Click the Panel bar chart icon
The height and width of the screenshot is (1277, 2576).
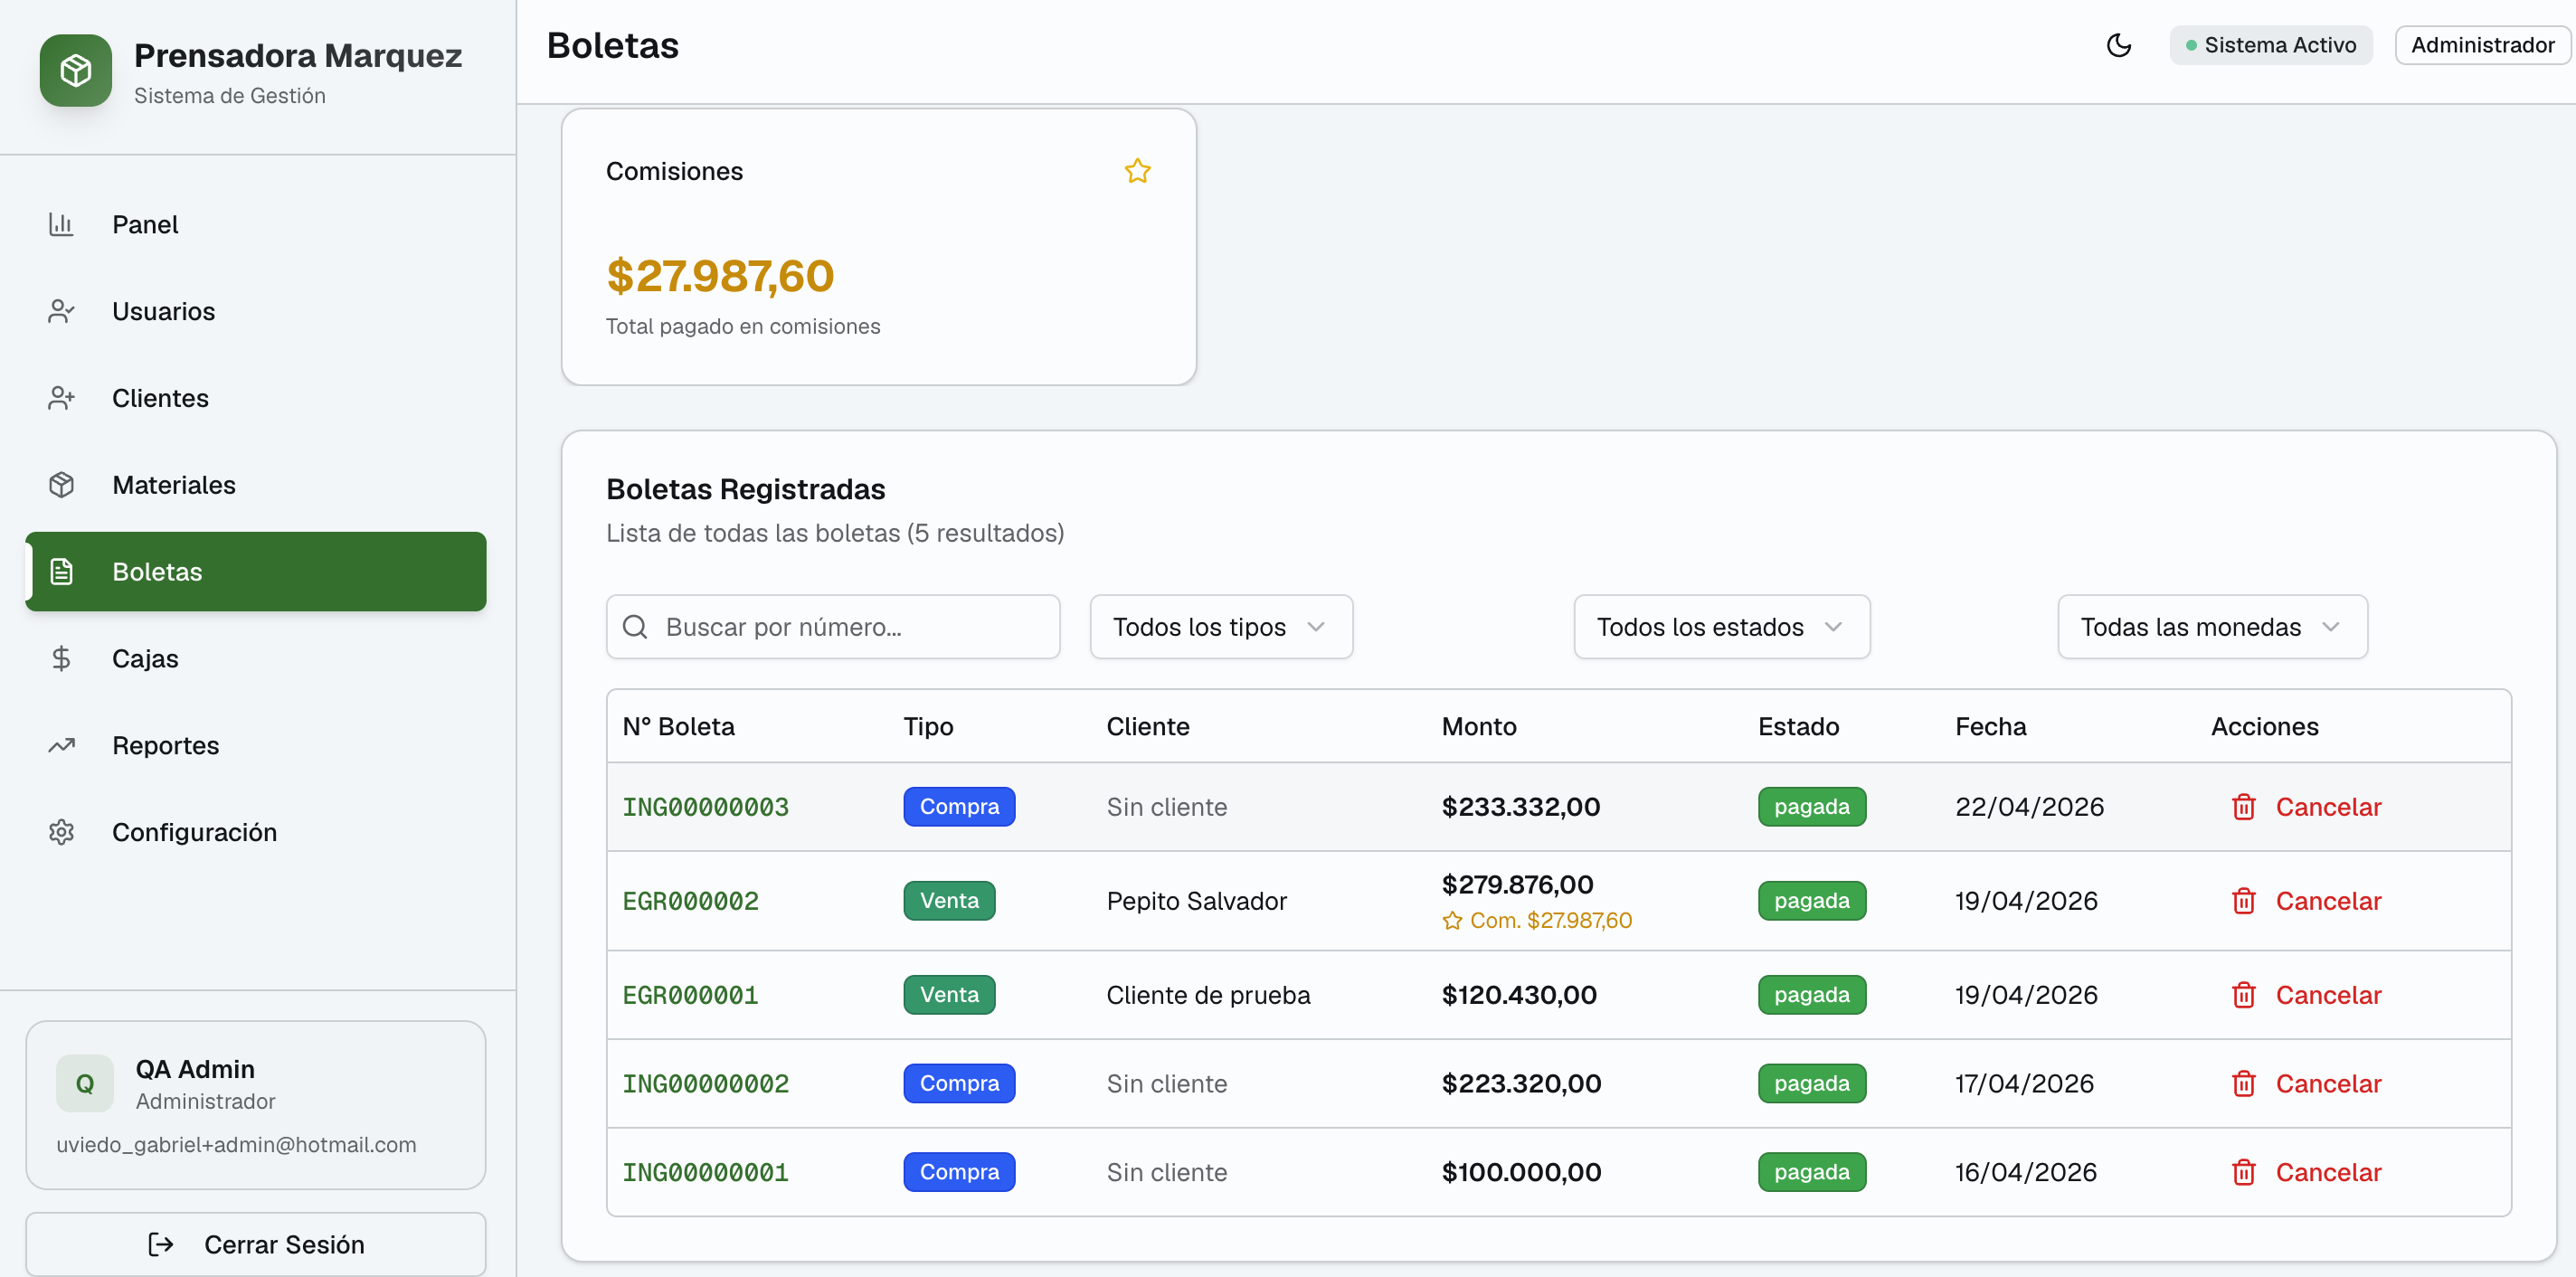click(x=61, y=224)
